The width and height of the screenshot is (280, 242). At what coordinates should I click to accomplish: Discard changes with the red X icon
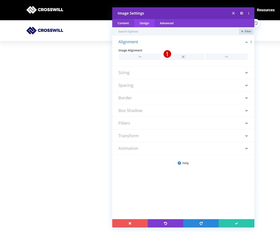(x=130, y=223)
